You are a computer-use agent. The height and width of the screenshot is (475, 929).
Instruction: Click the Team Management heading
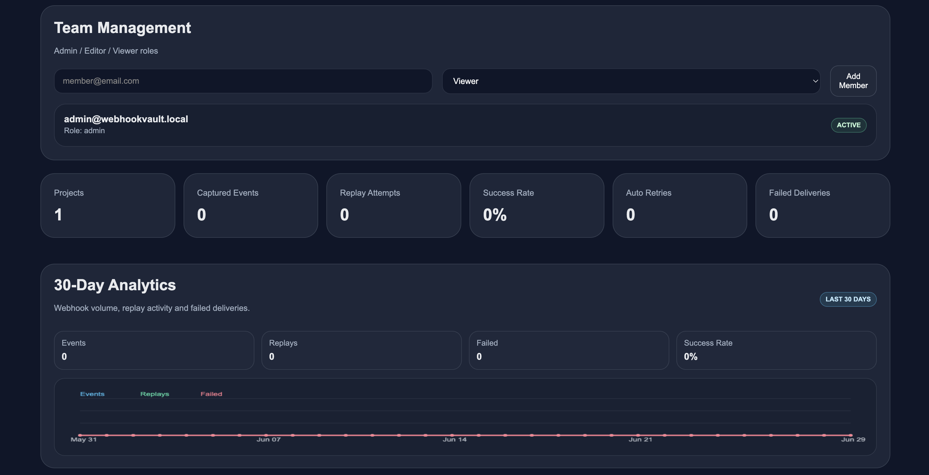point(122,28)
